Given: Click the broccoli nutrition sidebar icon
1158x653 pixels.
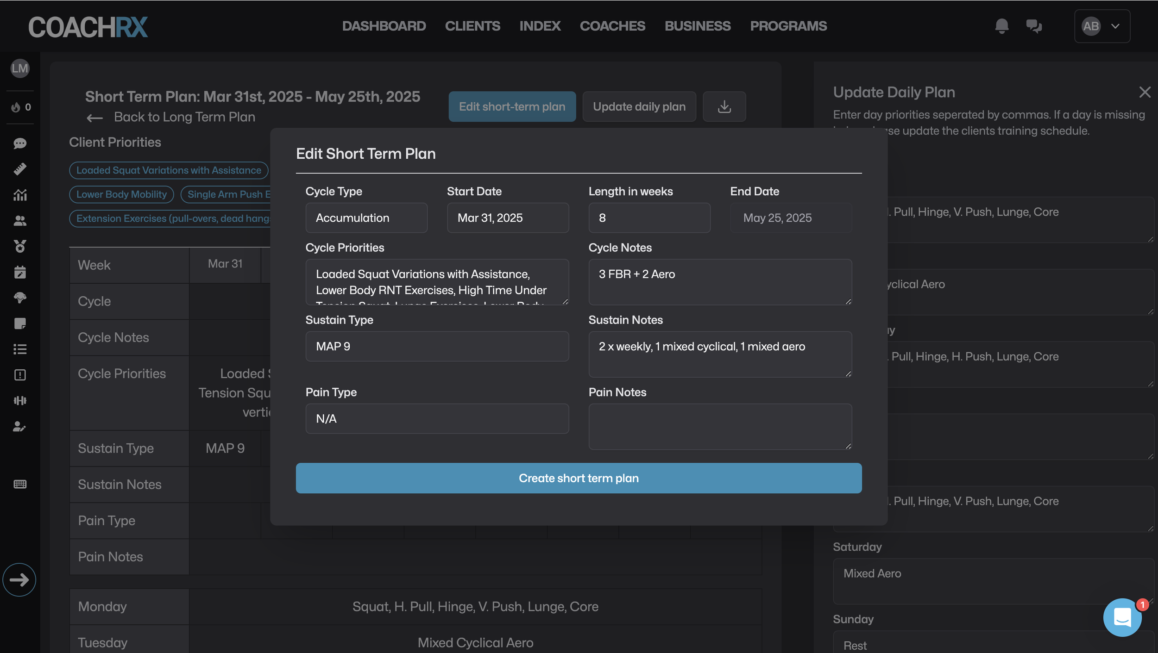Looking at the screenshot, I should pyautogui.click(x=20, y=298).
